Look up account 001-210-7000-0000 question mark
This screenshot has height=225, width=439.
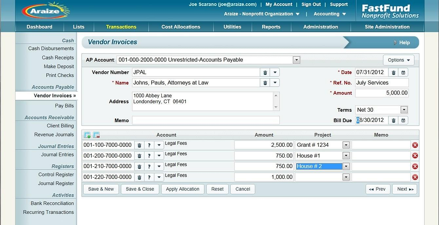tap(149, 166)
